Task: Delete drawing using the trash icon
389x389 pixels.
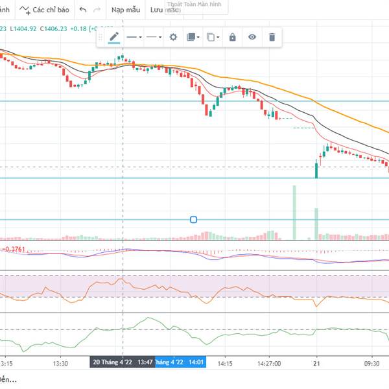Action: [x=272, y=37]
